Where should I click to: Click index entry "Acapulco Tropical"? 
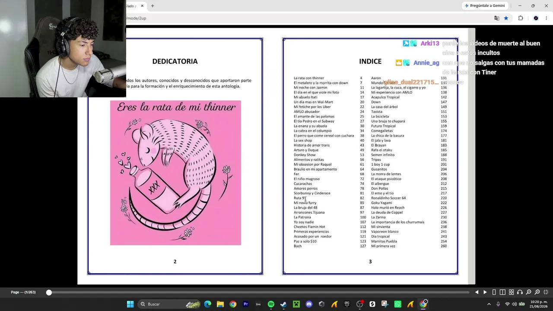385,97
